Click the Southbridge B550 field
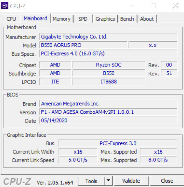Image resolution: width=184 pixels, height=187 pixels. click(109, 73)
